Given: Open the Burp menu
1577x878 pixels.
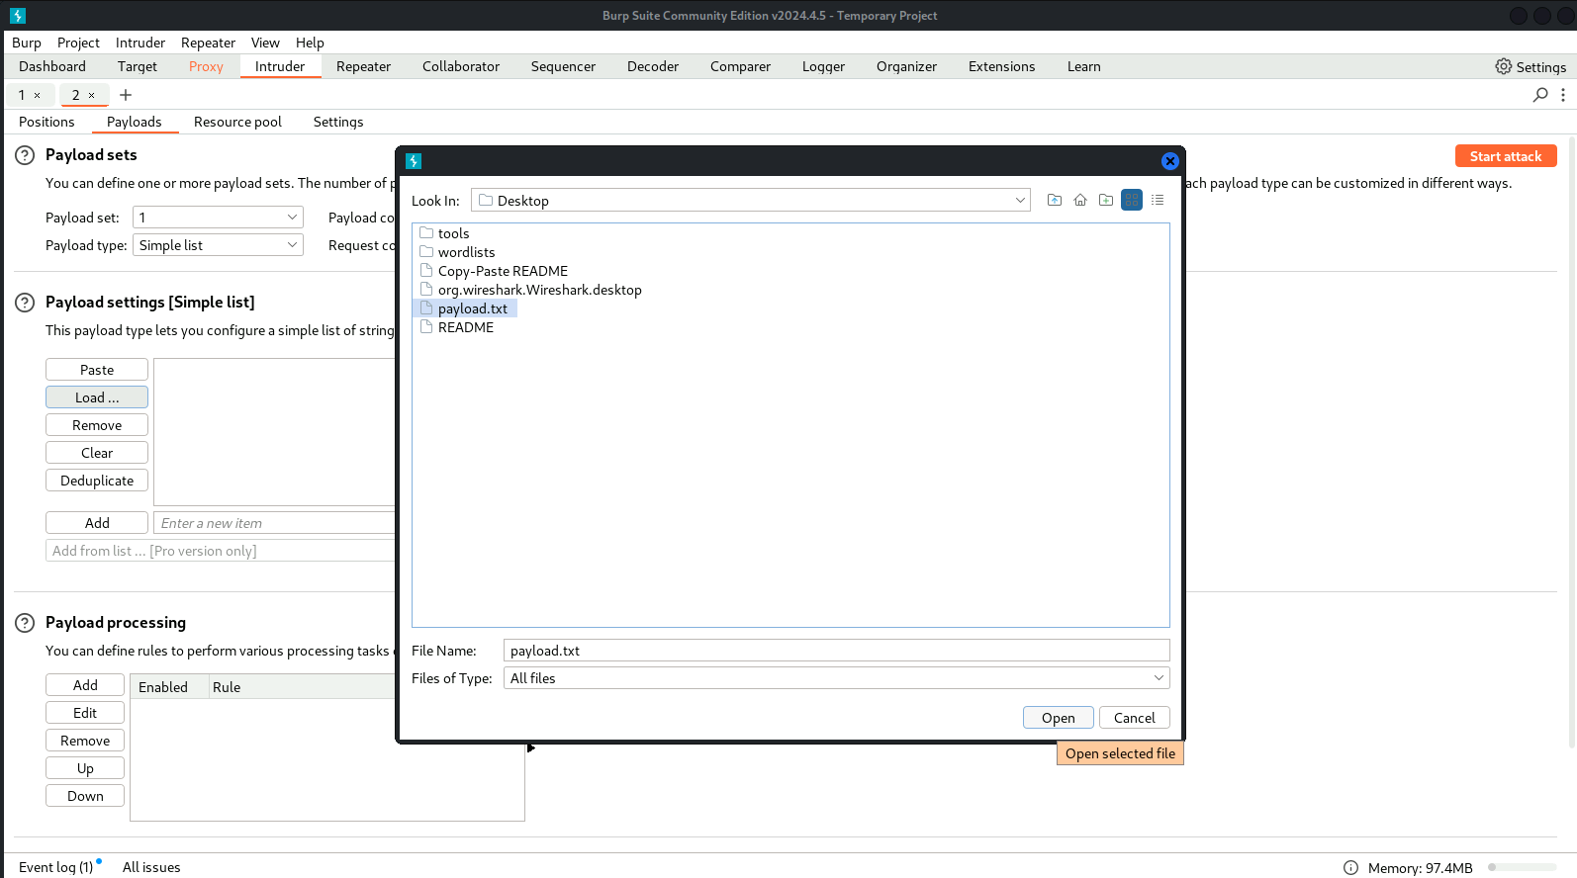Looking at the screenshot, I should [27, 43].
